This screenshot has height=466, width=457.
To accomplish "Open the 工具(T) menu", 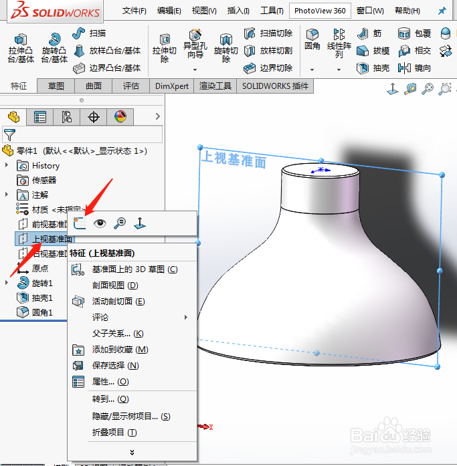I will click(272, 11).
